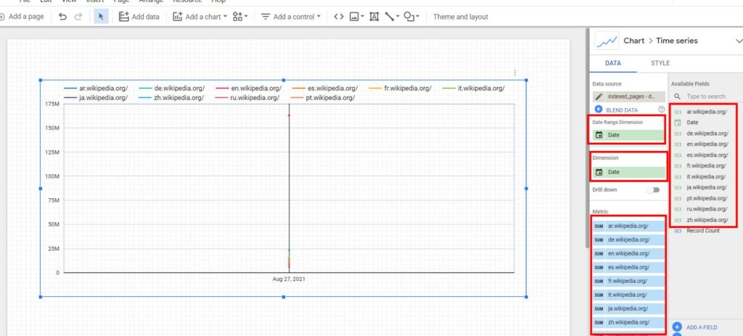Undo the last action
Viewport: 743px width, 336px height.
point(62,17)
